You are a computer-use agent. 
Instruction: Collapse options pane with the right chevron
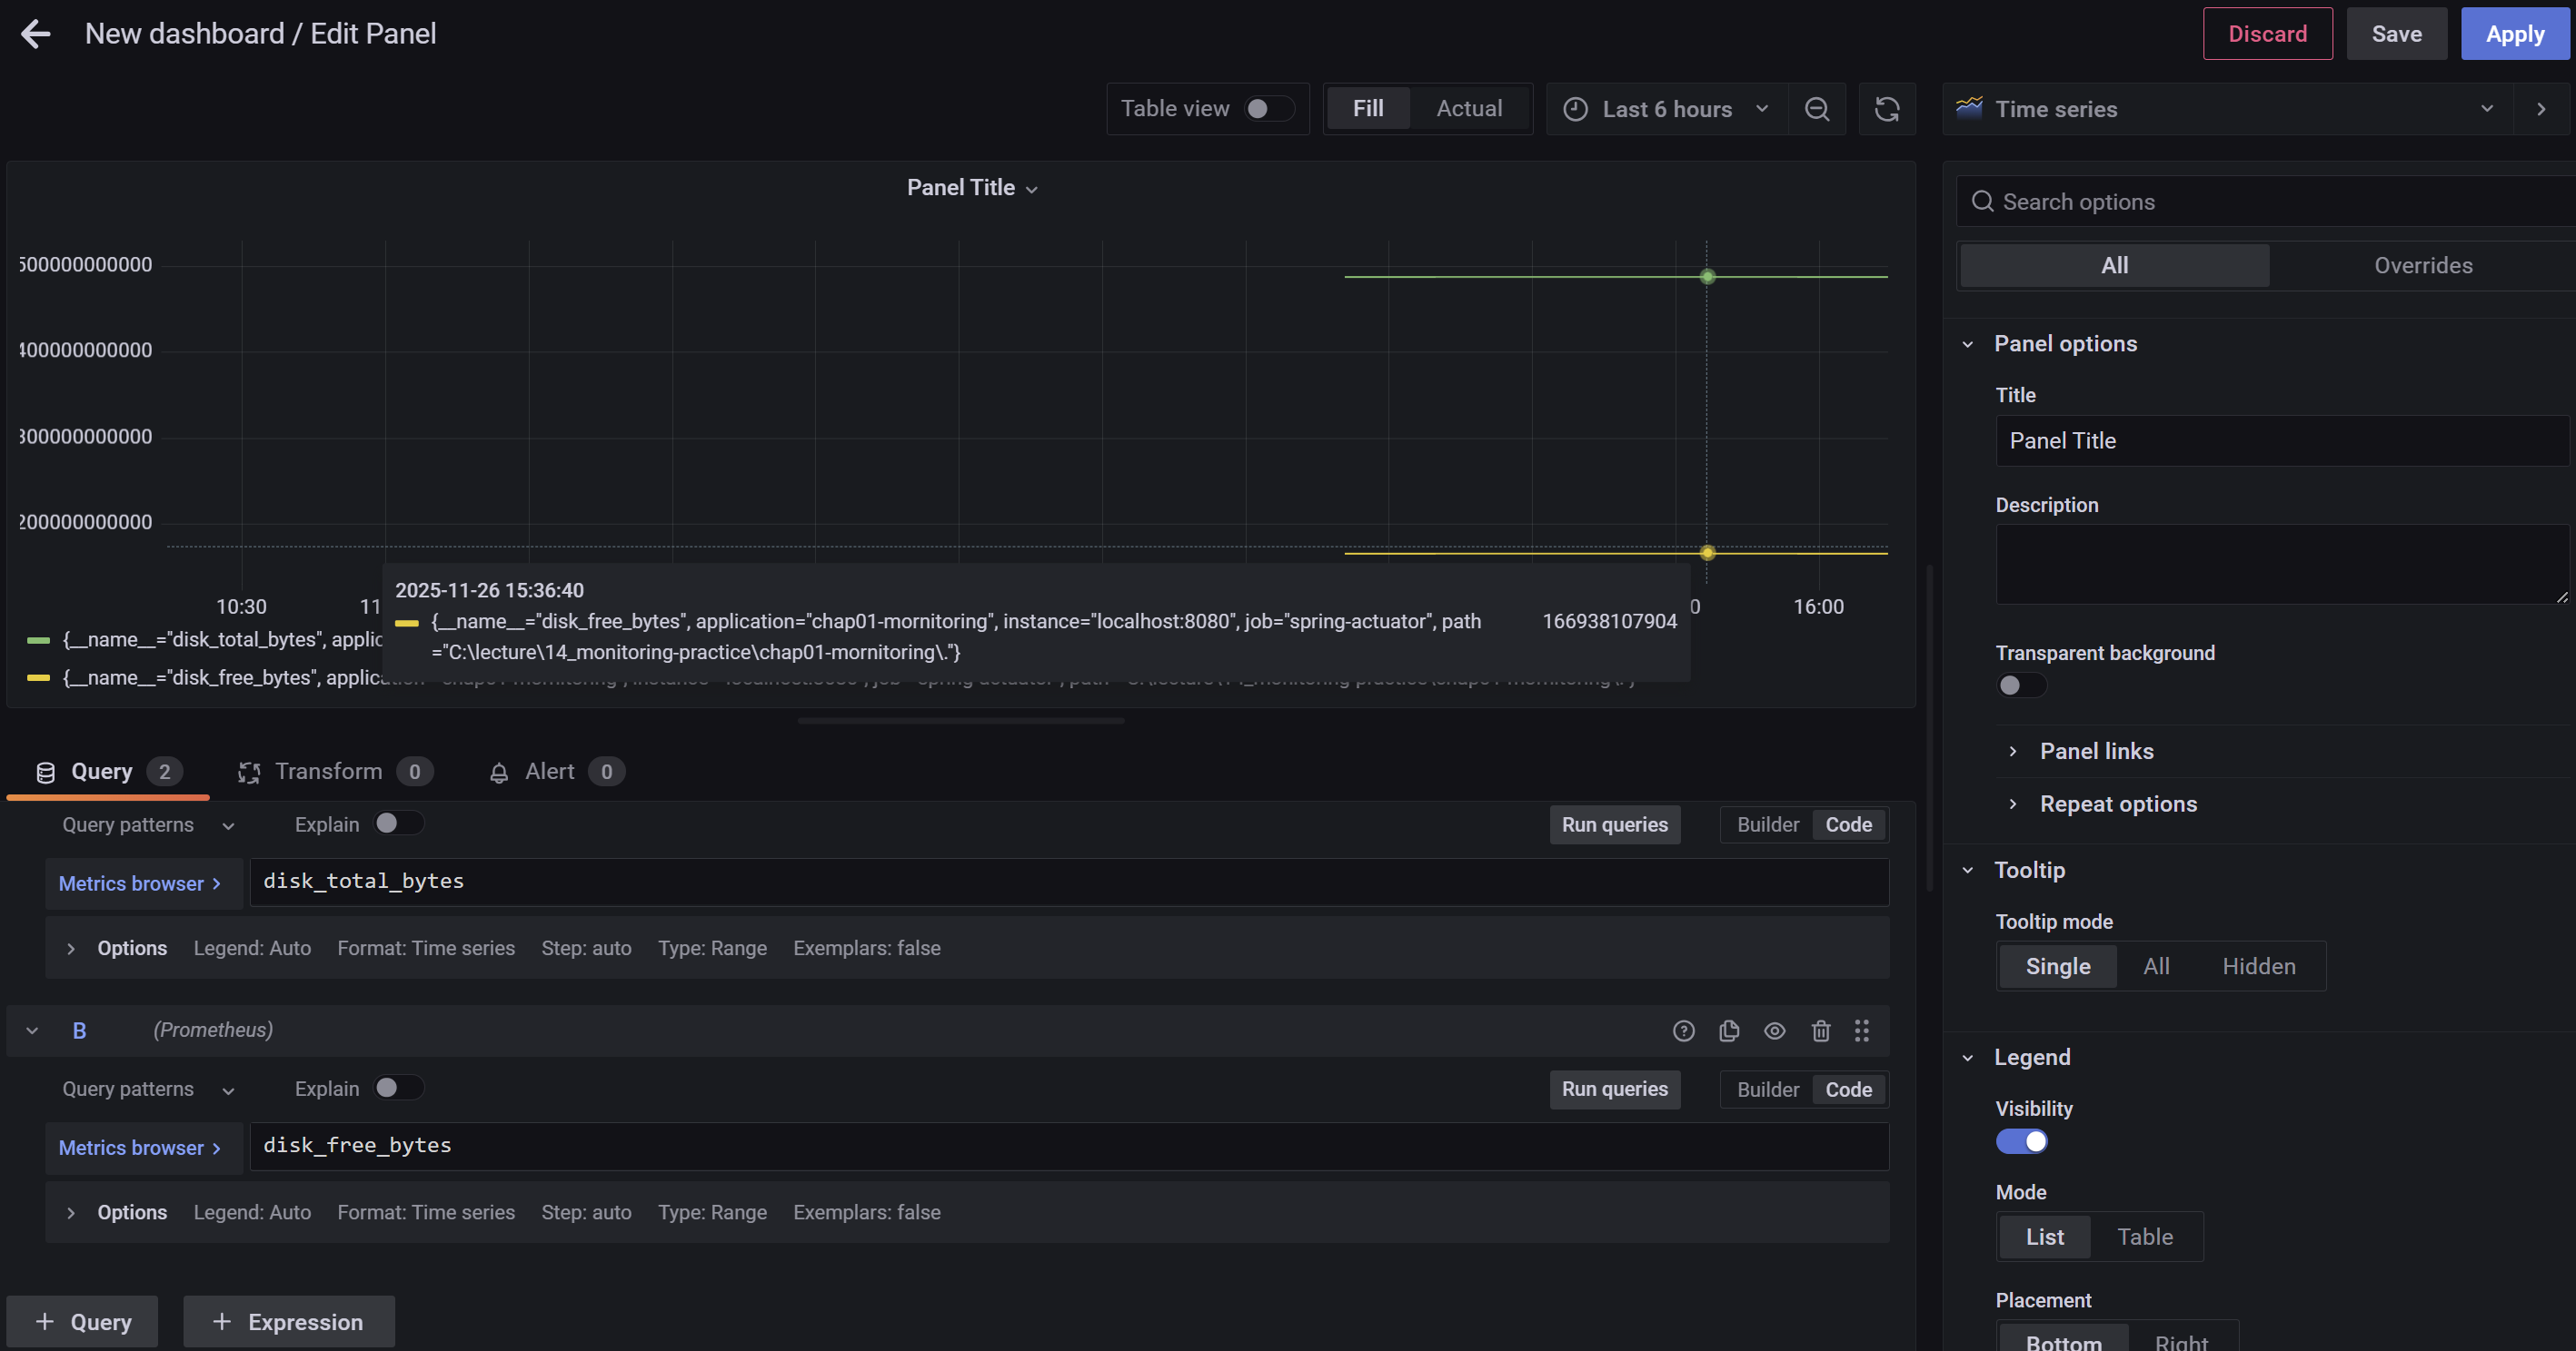point(2541,109)
